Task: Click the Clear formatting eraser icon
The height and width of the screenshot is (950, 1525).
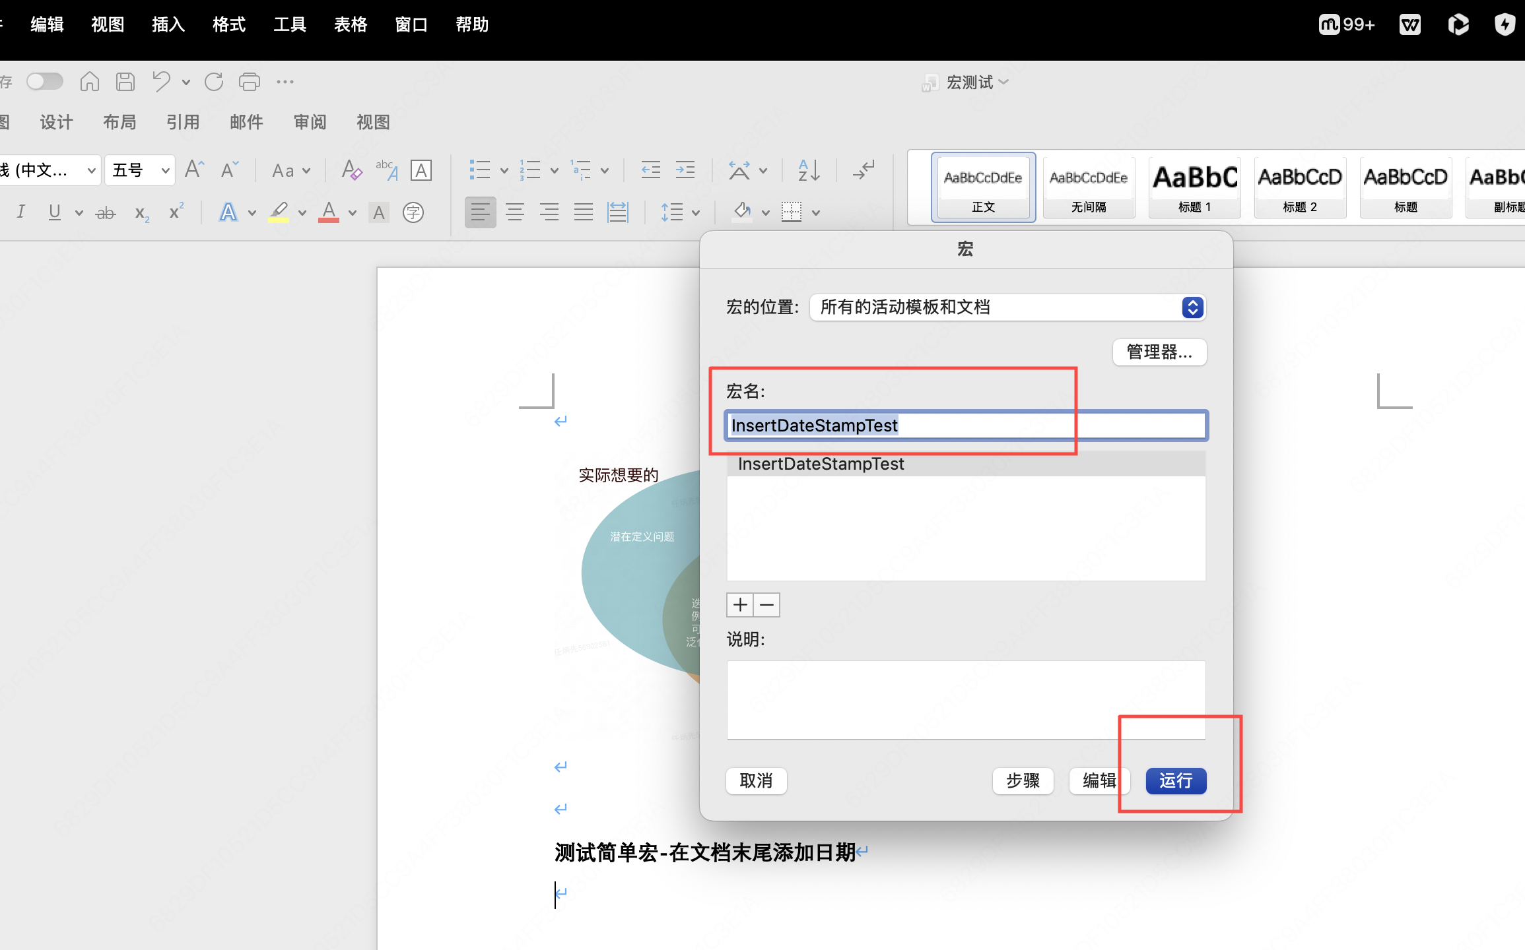Action: tap(351, 170)
